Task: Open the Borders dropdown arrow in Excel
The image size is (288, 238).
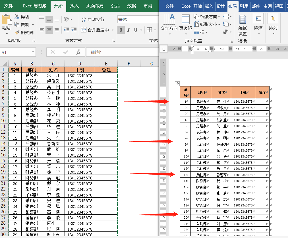Action: [155, 30]
